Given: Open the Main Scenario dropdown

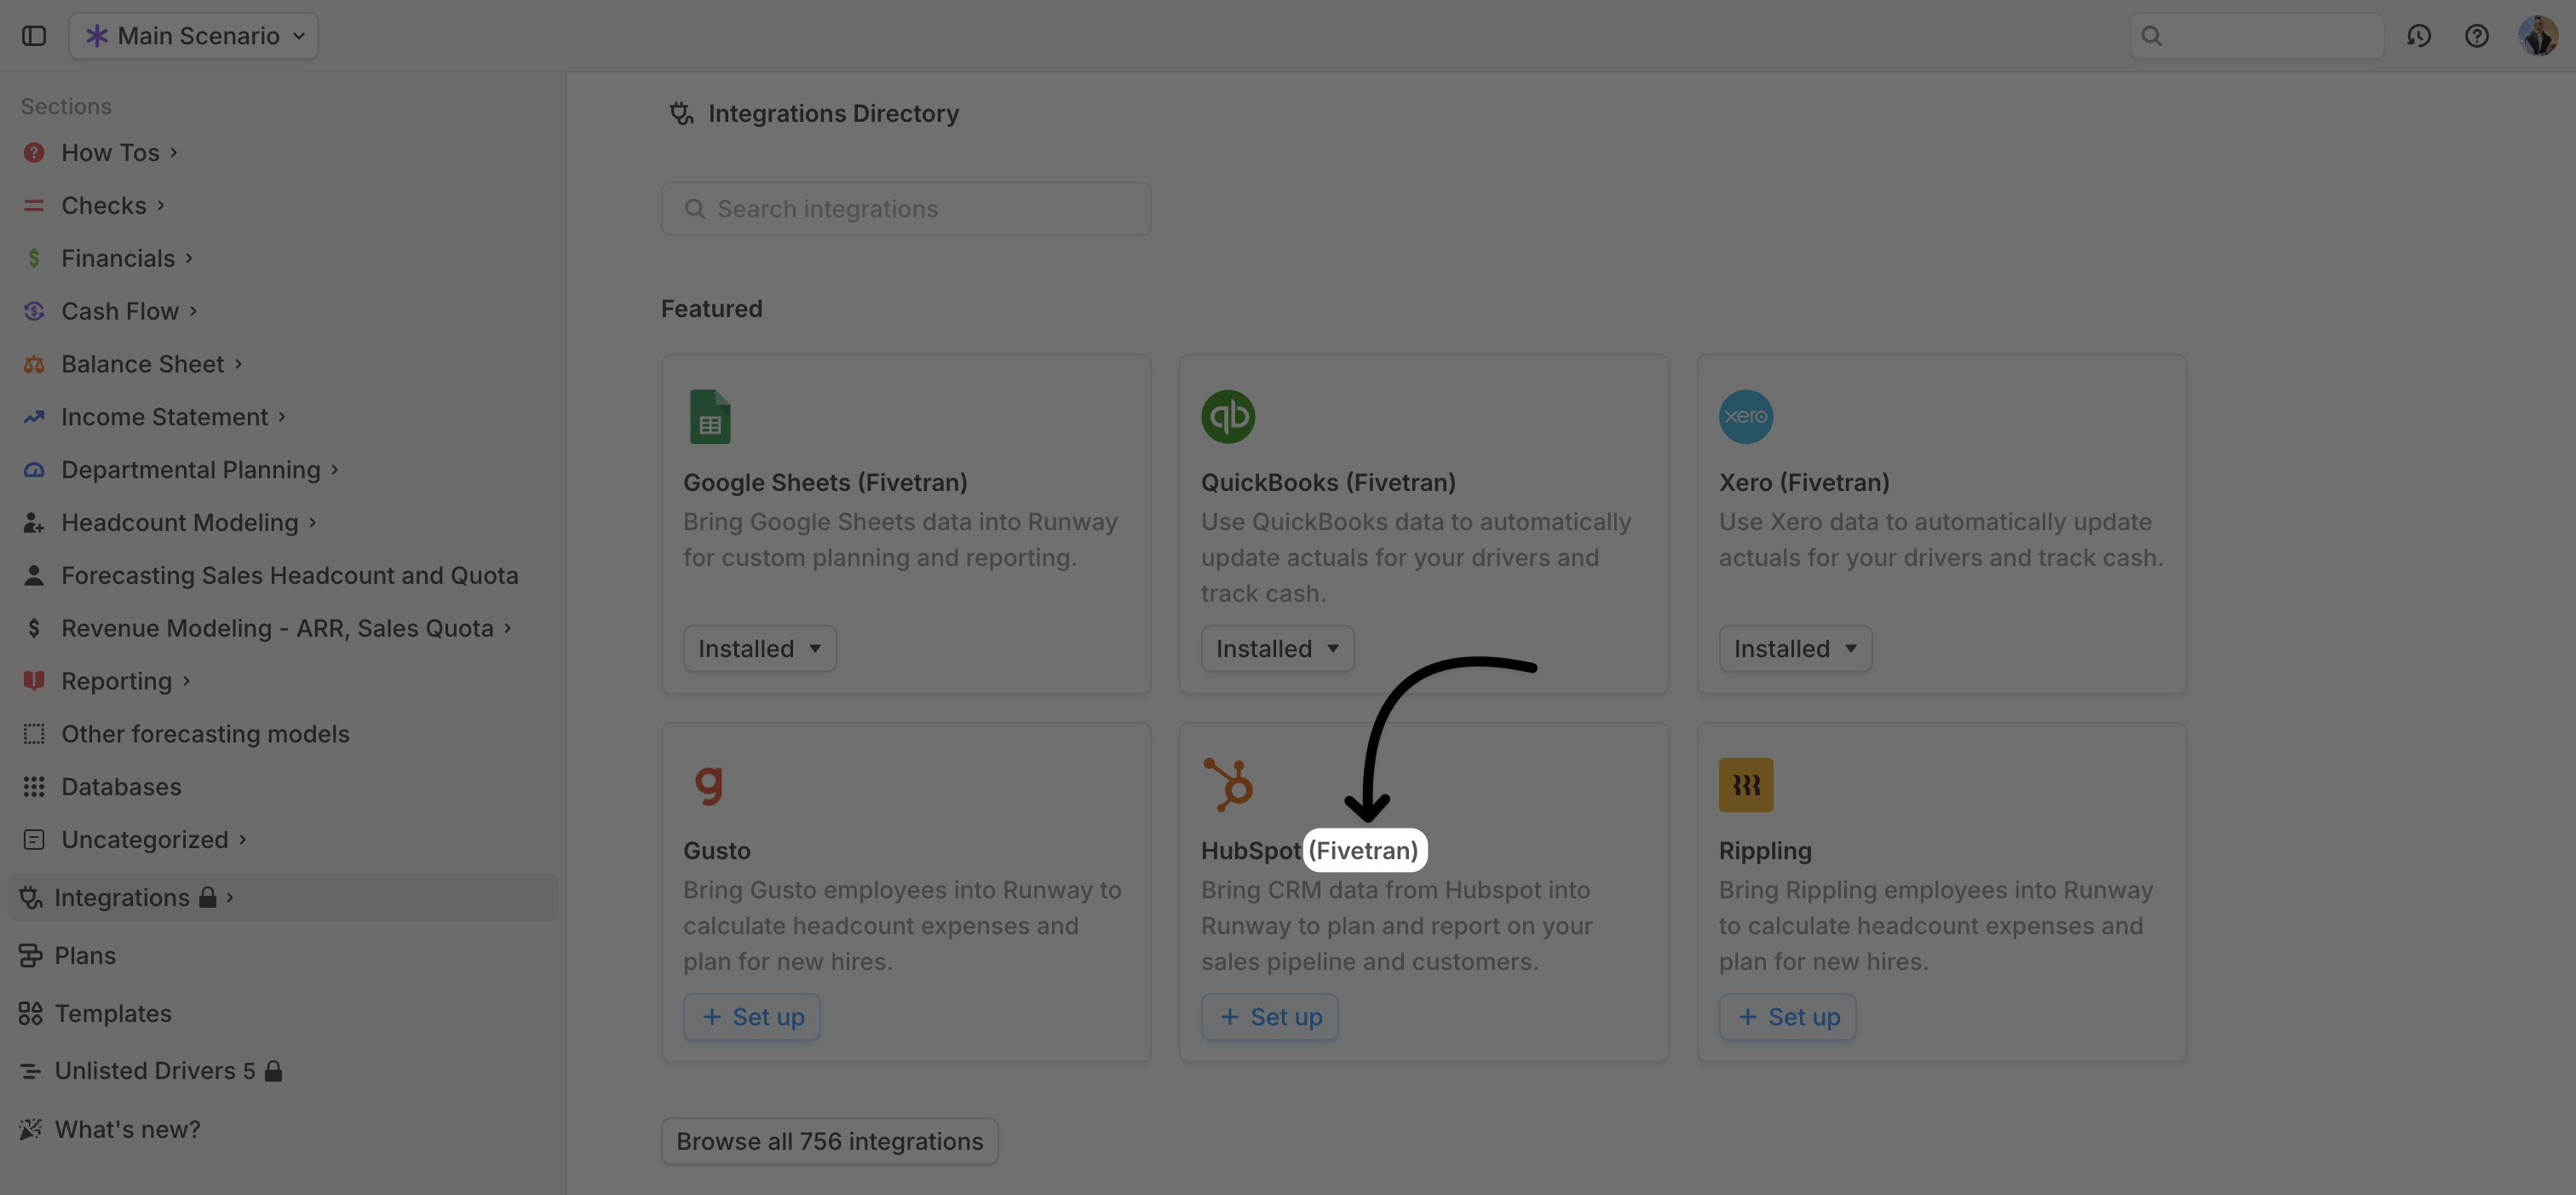Looking at the screenshot, I should pos(194,36).
